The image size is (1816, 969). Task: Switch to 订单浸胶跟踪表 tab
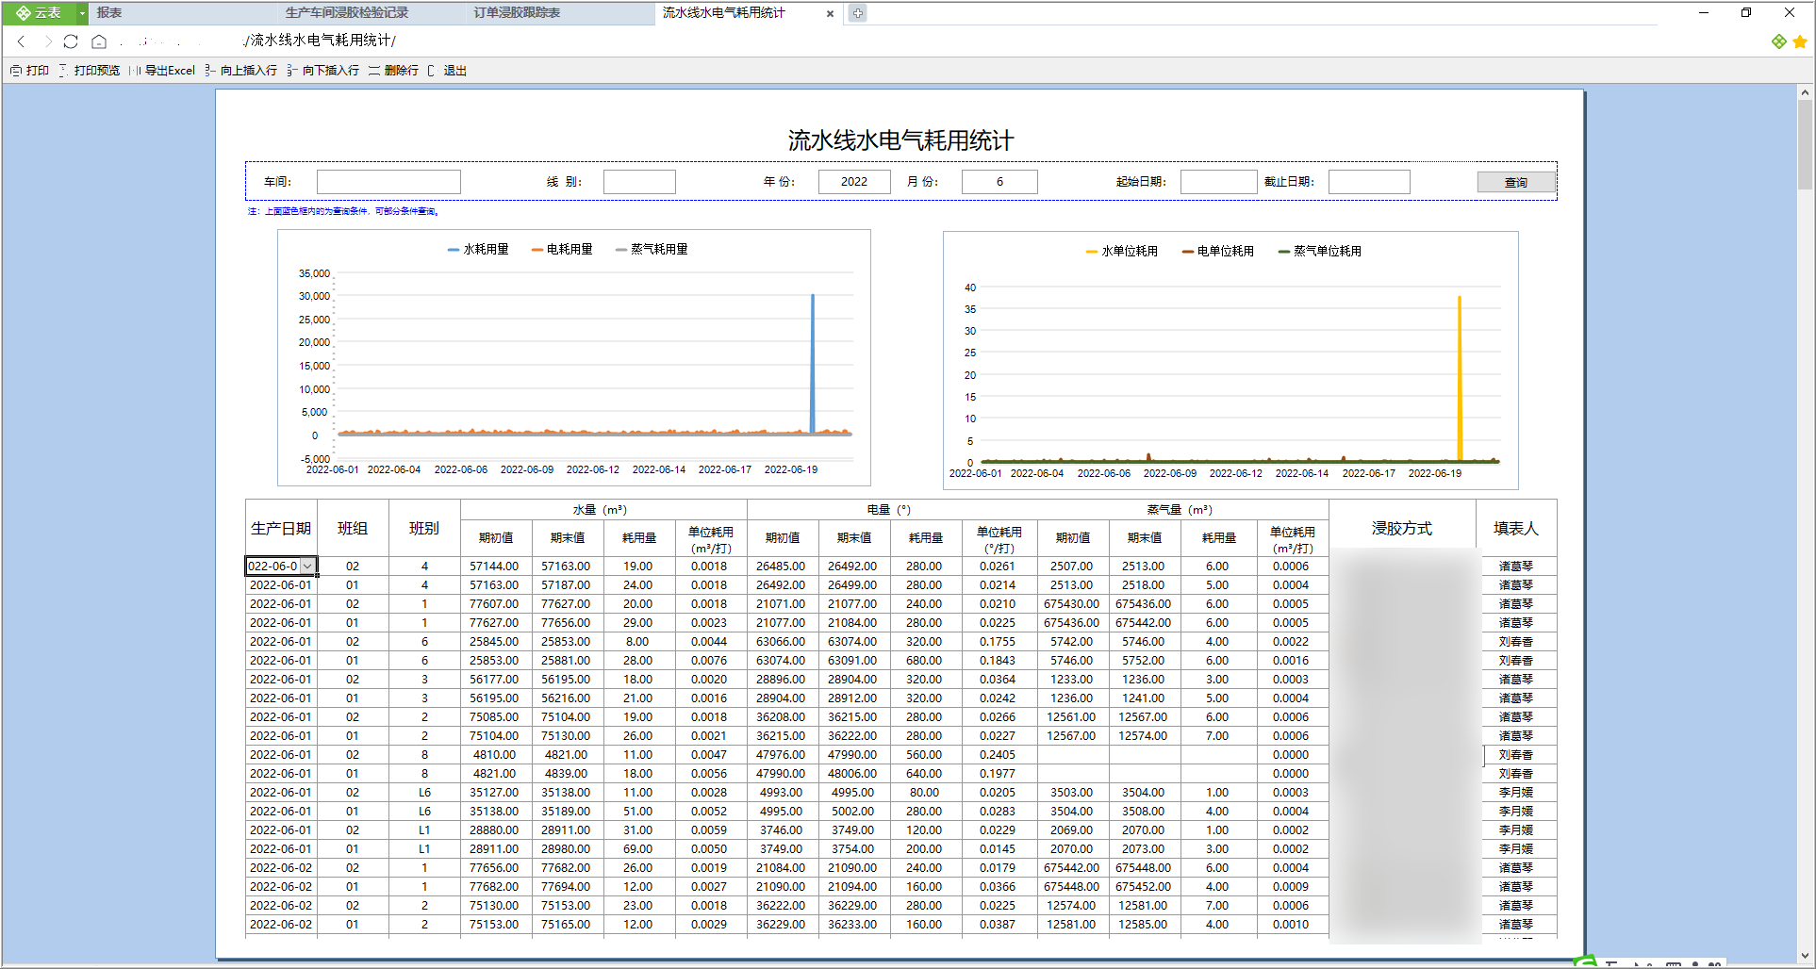point(517,13)
